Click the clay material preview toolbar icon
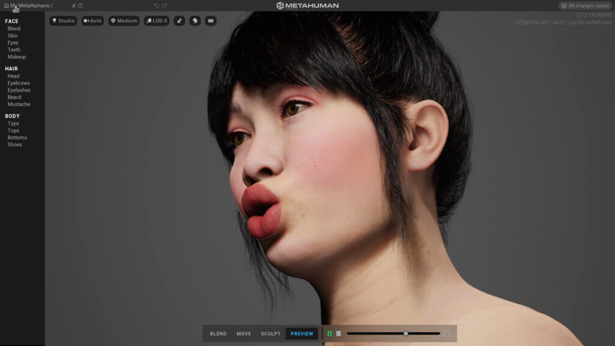 (x=178, y=20)
